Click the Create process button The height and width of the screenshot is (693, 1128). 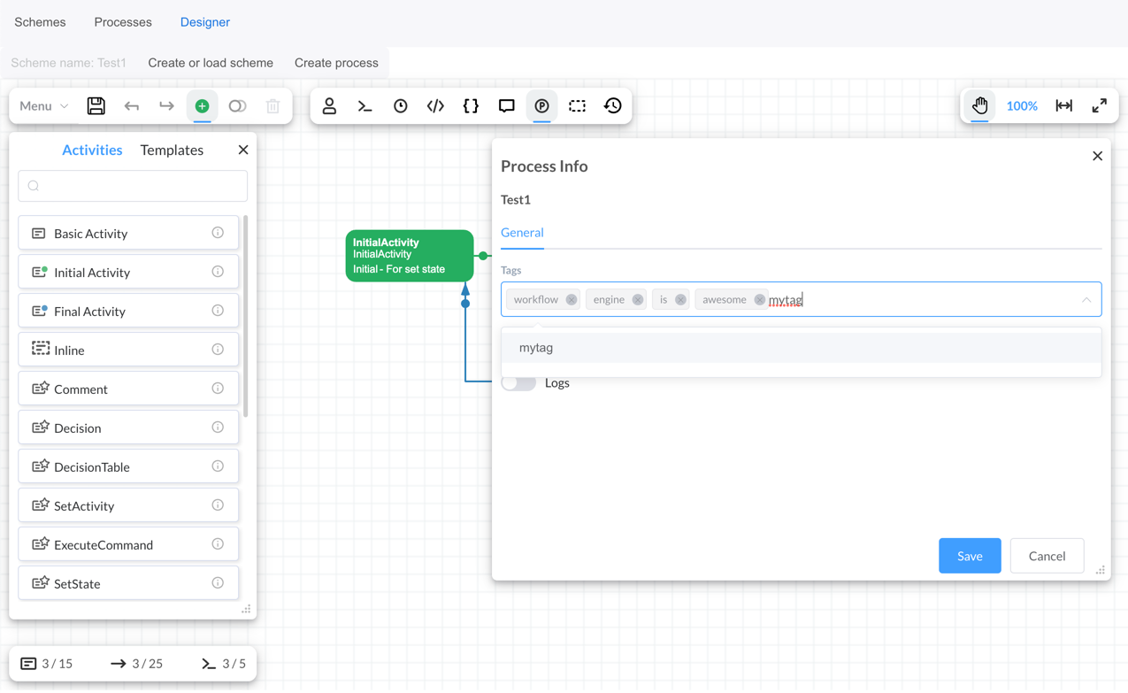[336, 63]
